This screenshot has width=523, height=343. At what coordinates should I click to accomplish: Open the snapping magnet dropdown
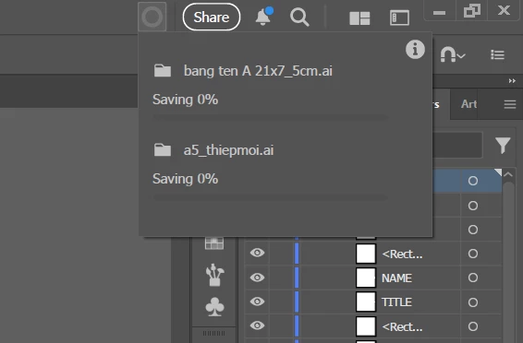tap(452, 54)
